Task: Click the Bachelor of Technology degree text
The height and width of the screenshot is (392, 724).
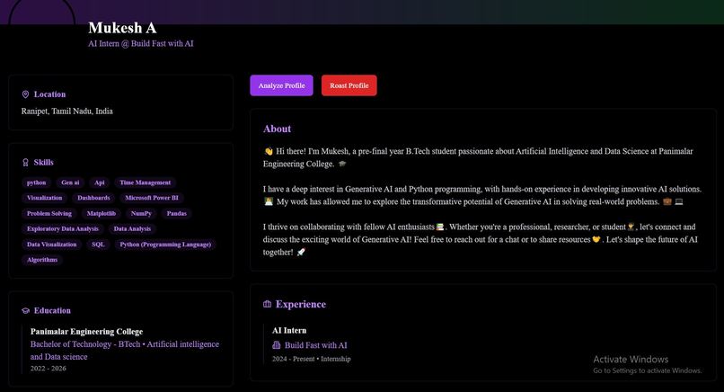Action: [125, 351]
